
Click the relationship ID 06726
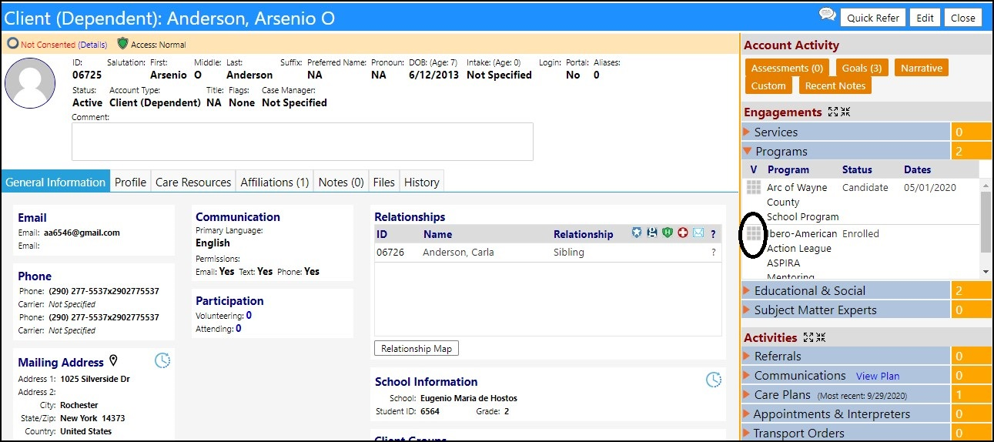pyautogui.click(x=390, y=253)
